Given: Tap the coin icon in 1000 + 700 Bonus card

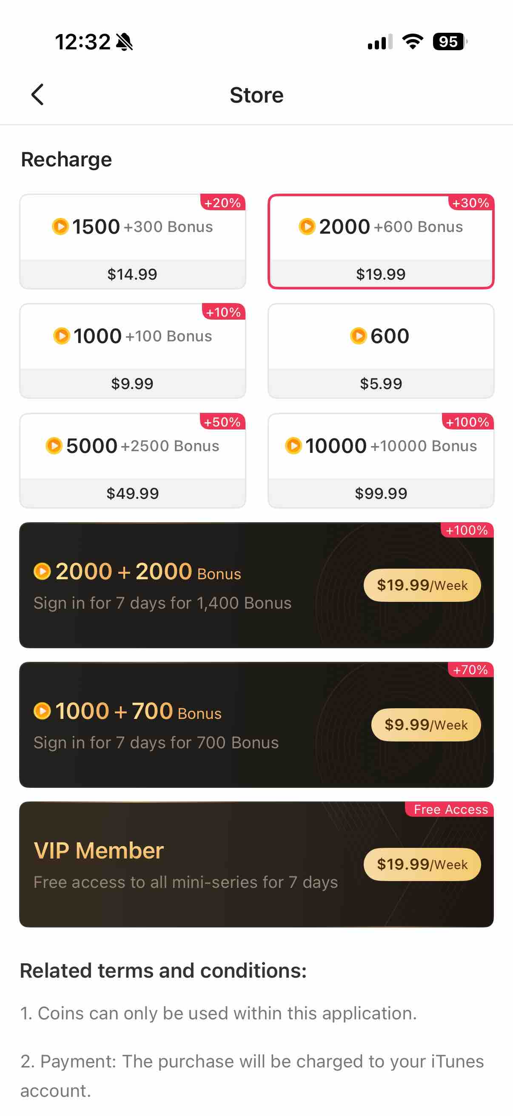Looking at the screenshot, I should click(42, 710).
